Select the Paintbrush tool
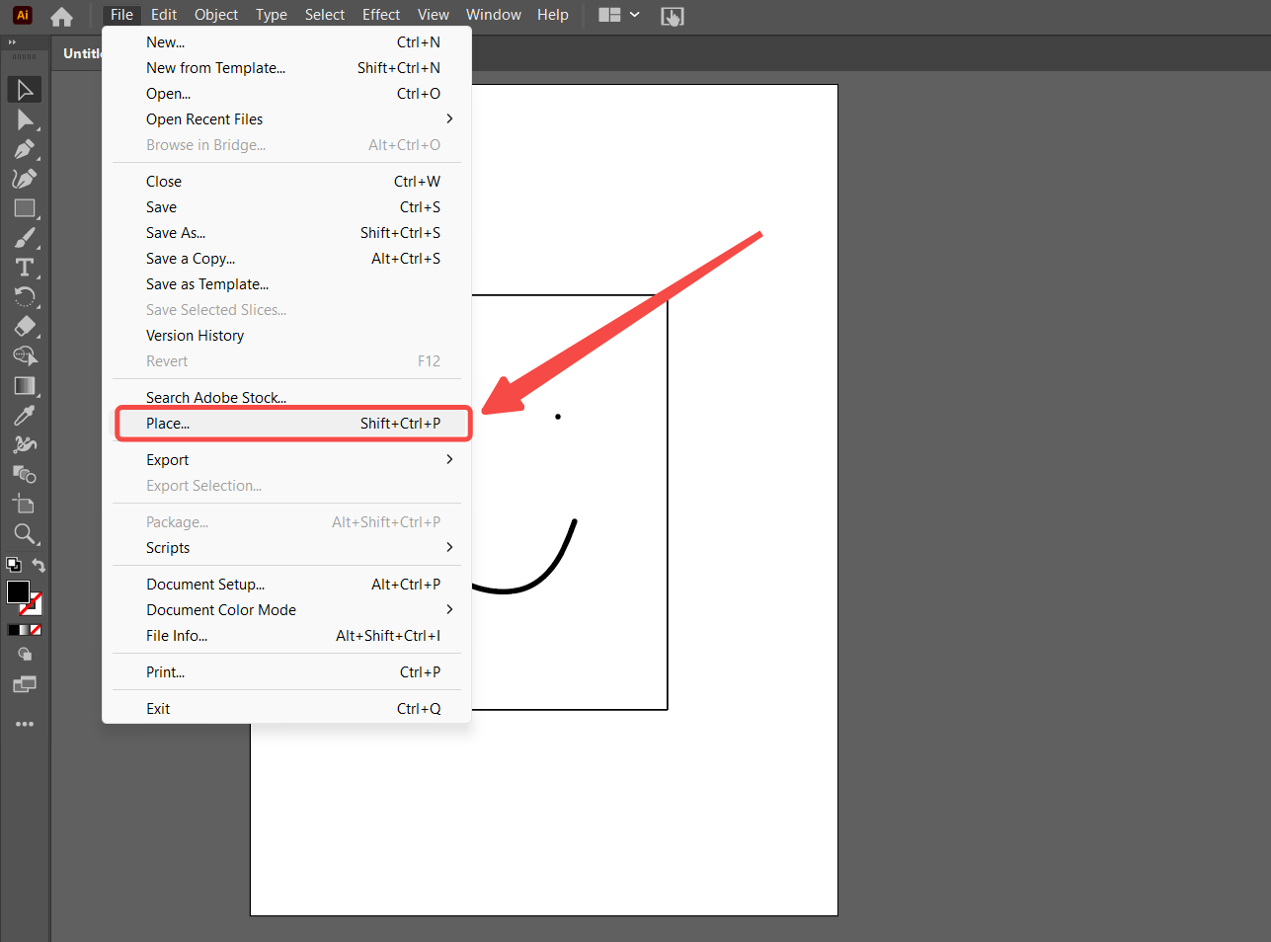Screen dimensions: 1271x942 (x=25, y=238)
